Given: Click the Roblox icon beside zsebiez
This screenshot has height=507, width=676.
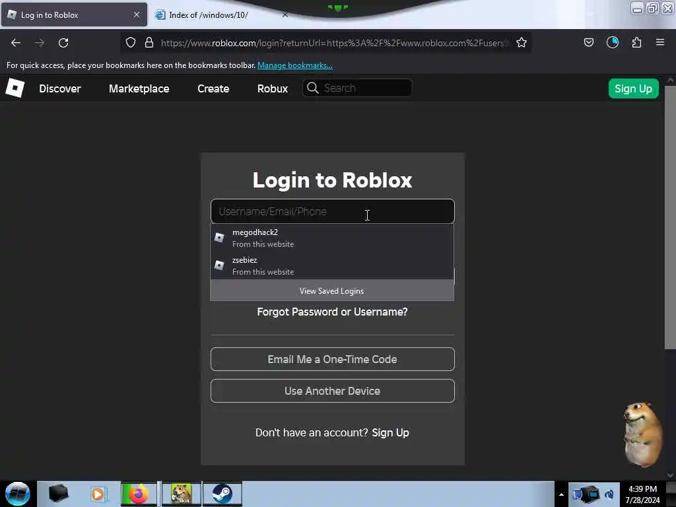Looking at the screenshot, I should pyautogui.click(x=219, y=265).
